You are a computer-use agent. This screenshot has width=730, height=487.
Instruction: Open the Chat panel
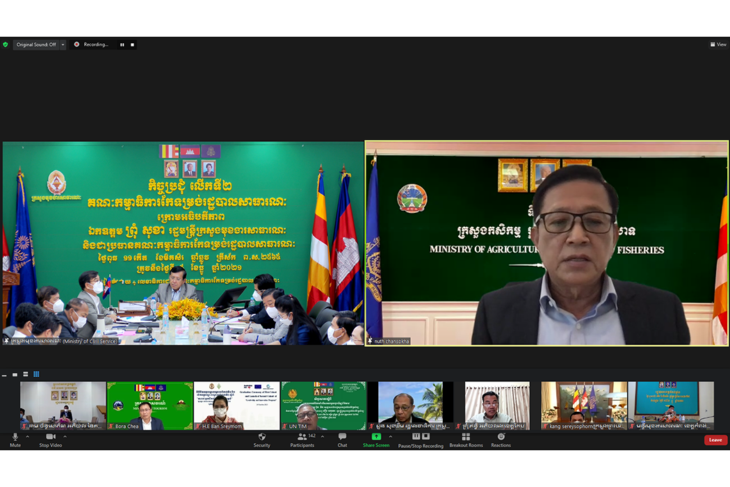(342, 437)
